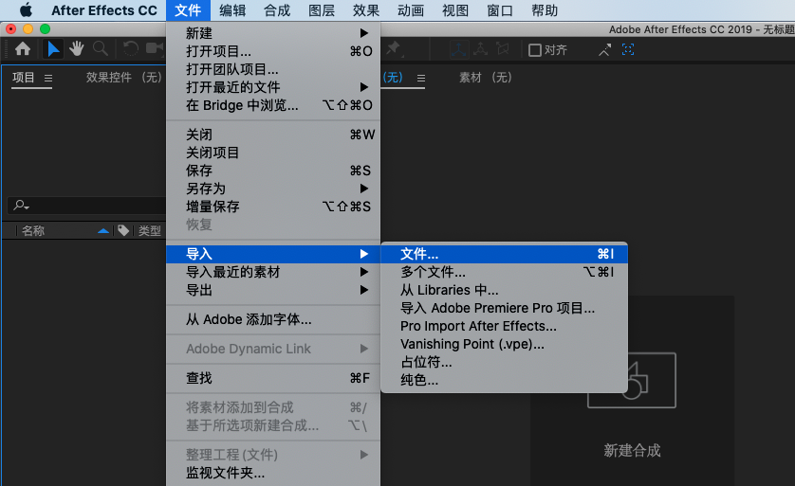Select the Rotation tool
Screen dimensions: 795x486
pyautogui.click(x=130, y=49)
